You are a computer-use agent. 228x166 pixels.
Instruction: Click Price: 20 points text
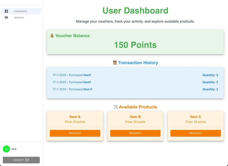click(x=75, y=122)
